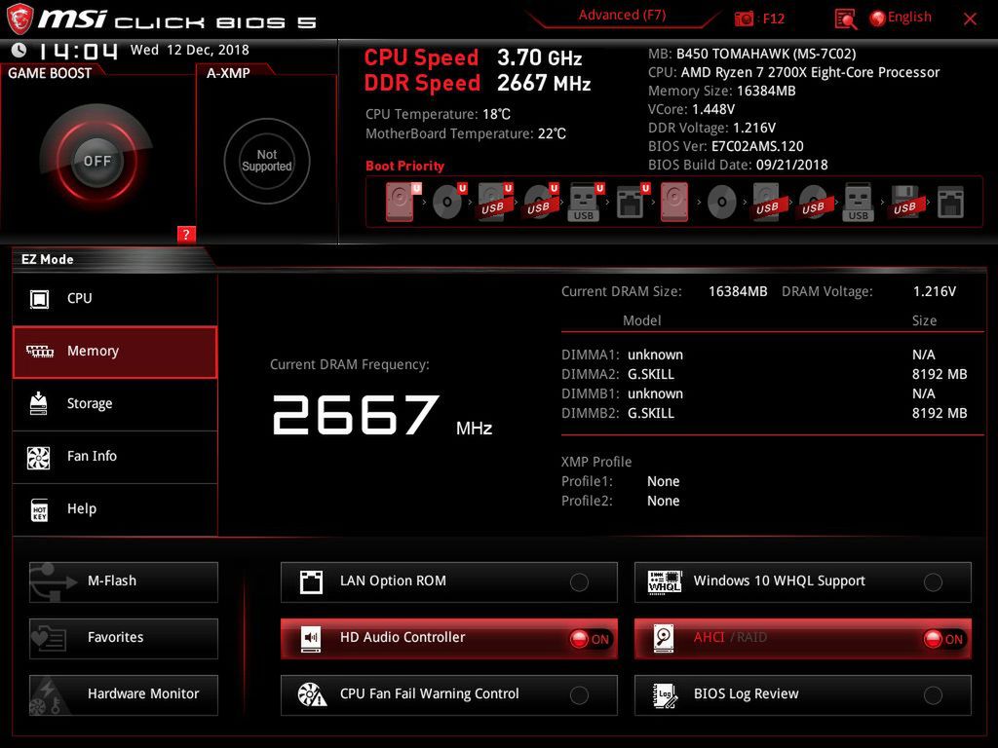
Task: Click the Current DRAM Size 16384MB value
Action: (x=738, y=292)
